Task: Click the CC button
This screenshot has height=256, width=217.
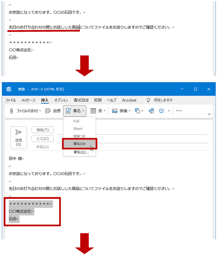Action: pos(43,139)
